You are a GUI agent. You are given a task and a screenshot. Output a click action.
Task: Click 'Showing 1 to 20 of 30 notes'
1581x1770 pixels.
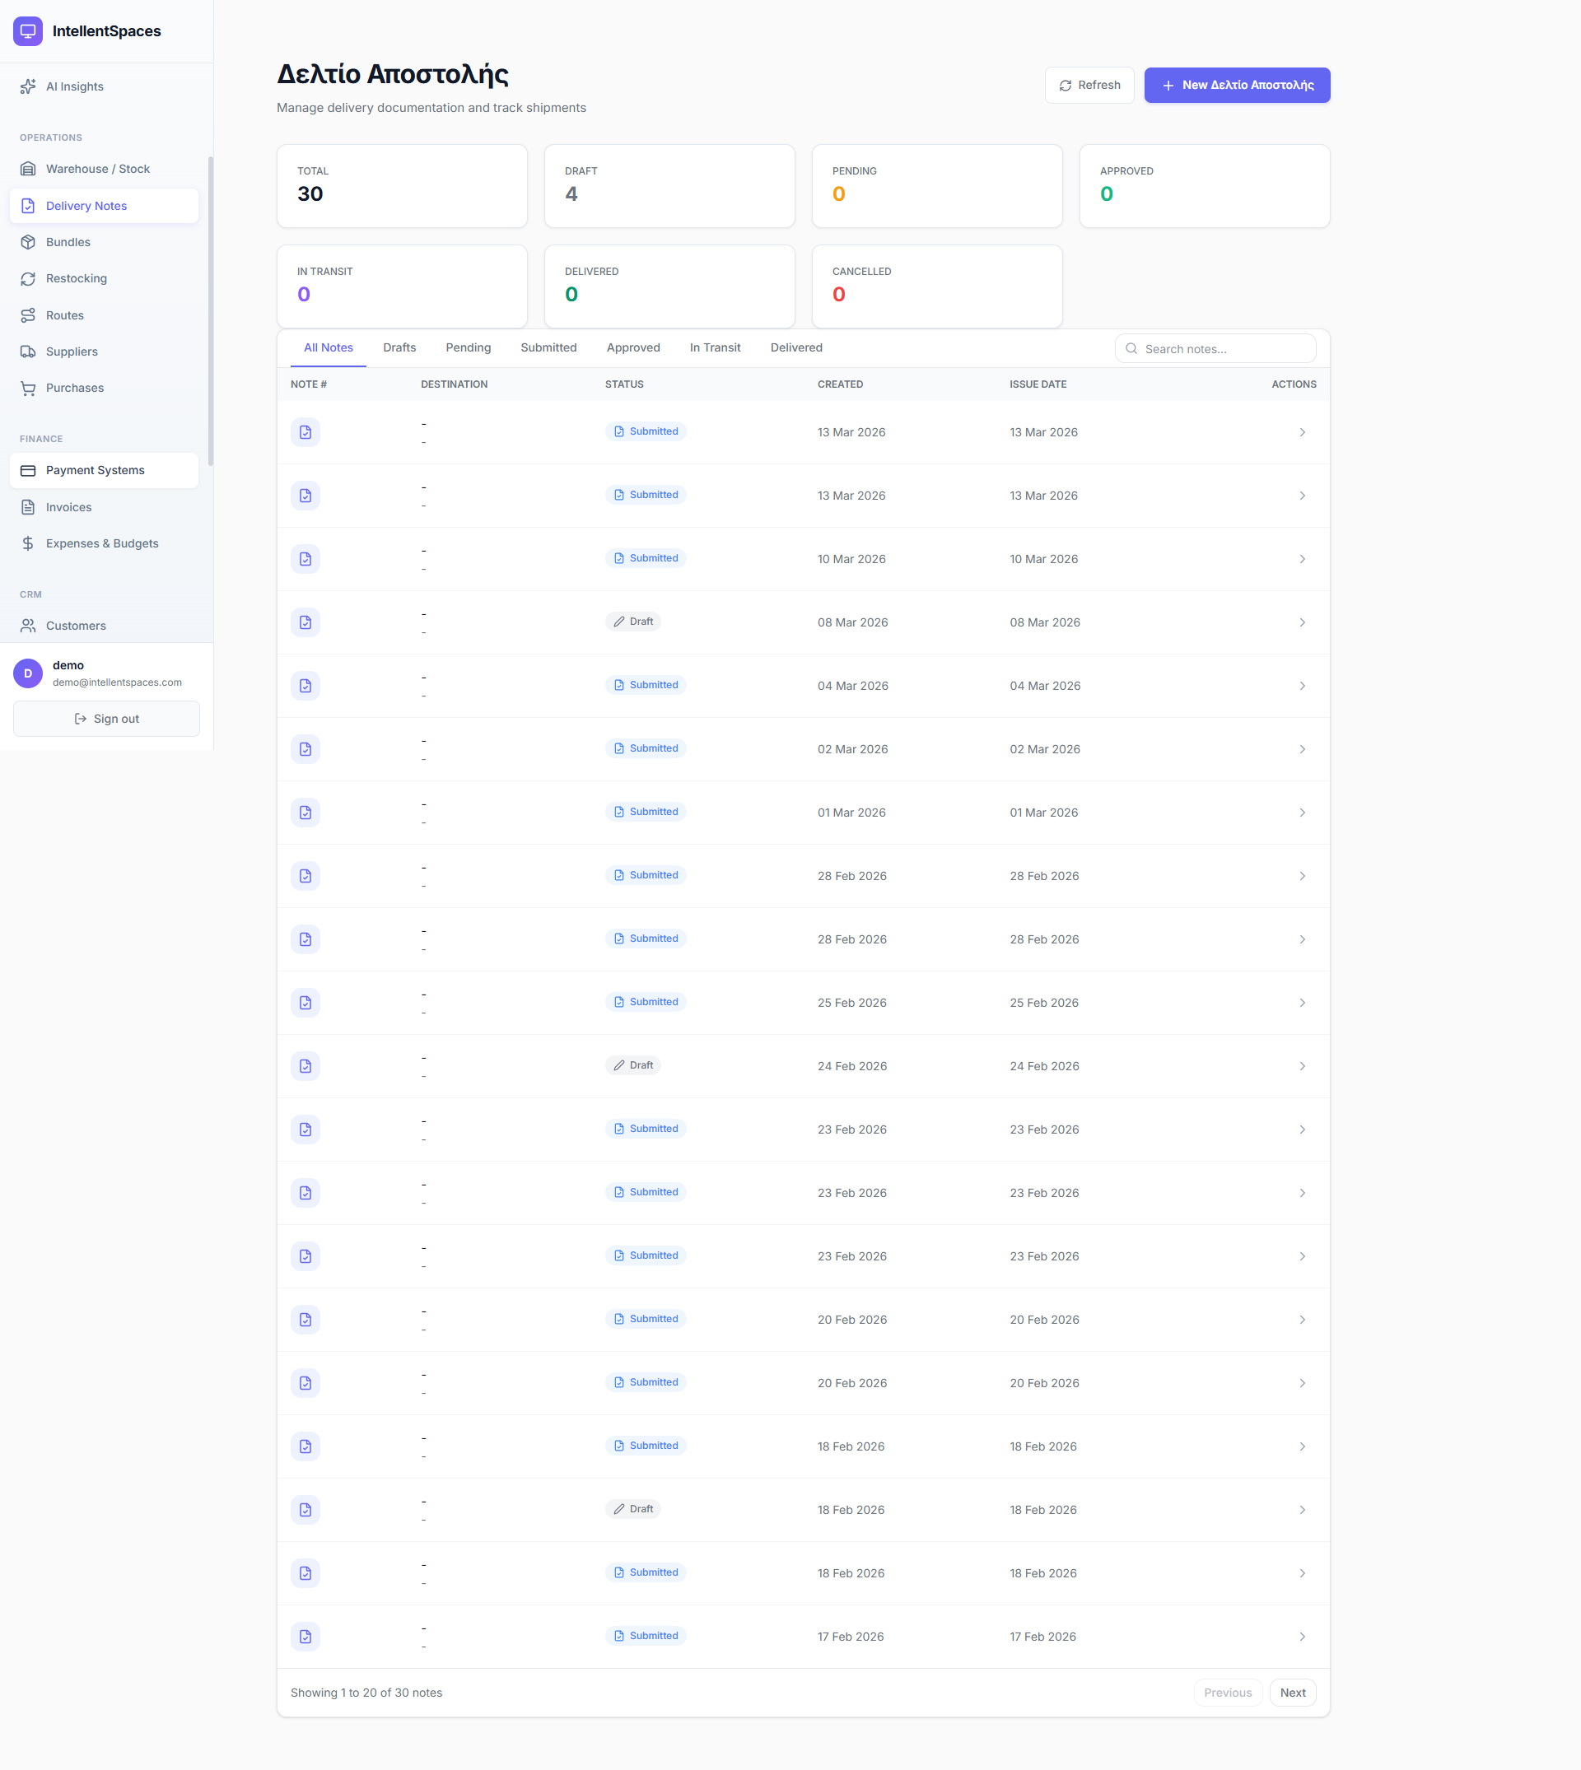tap(366, 1692)
